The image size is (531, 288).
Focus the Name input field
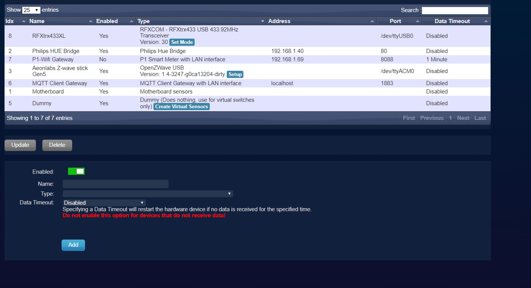point(116,184)
